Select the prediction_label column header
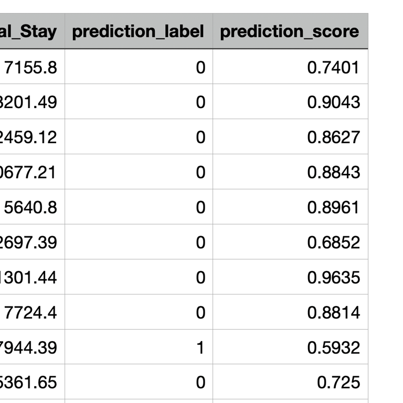Viewport: 403px width, 403px height. pos(138,31)
